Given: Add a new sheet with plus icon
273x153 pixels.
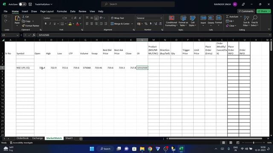Looking at the screenshot, I should (x=81, y=139).
